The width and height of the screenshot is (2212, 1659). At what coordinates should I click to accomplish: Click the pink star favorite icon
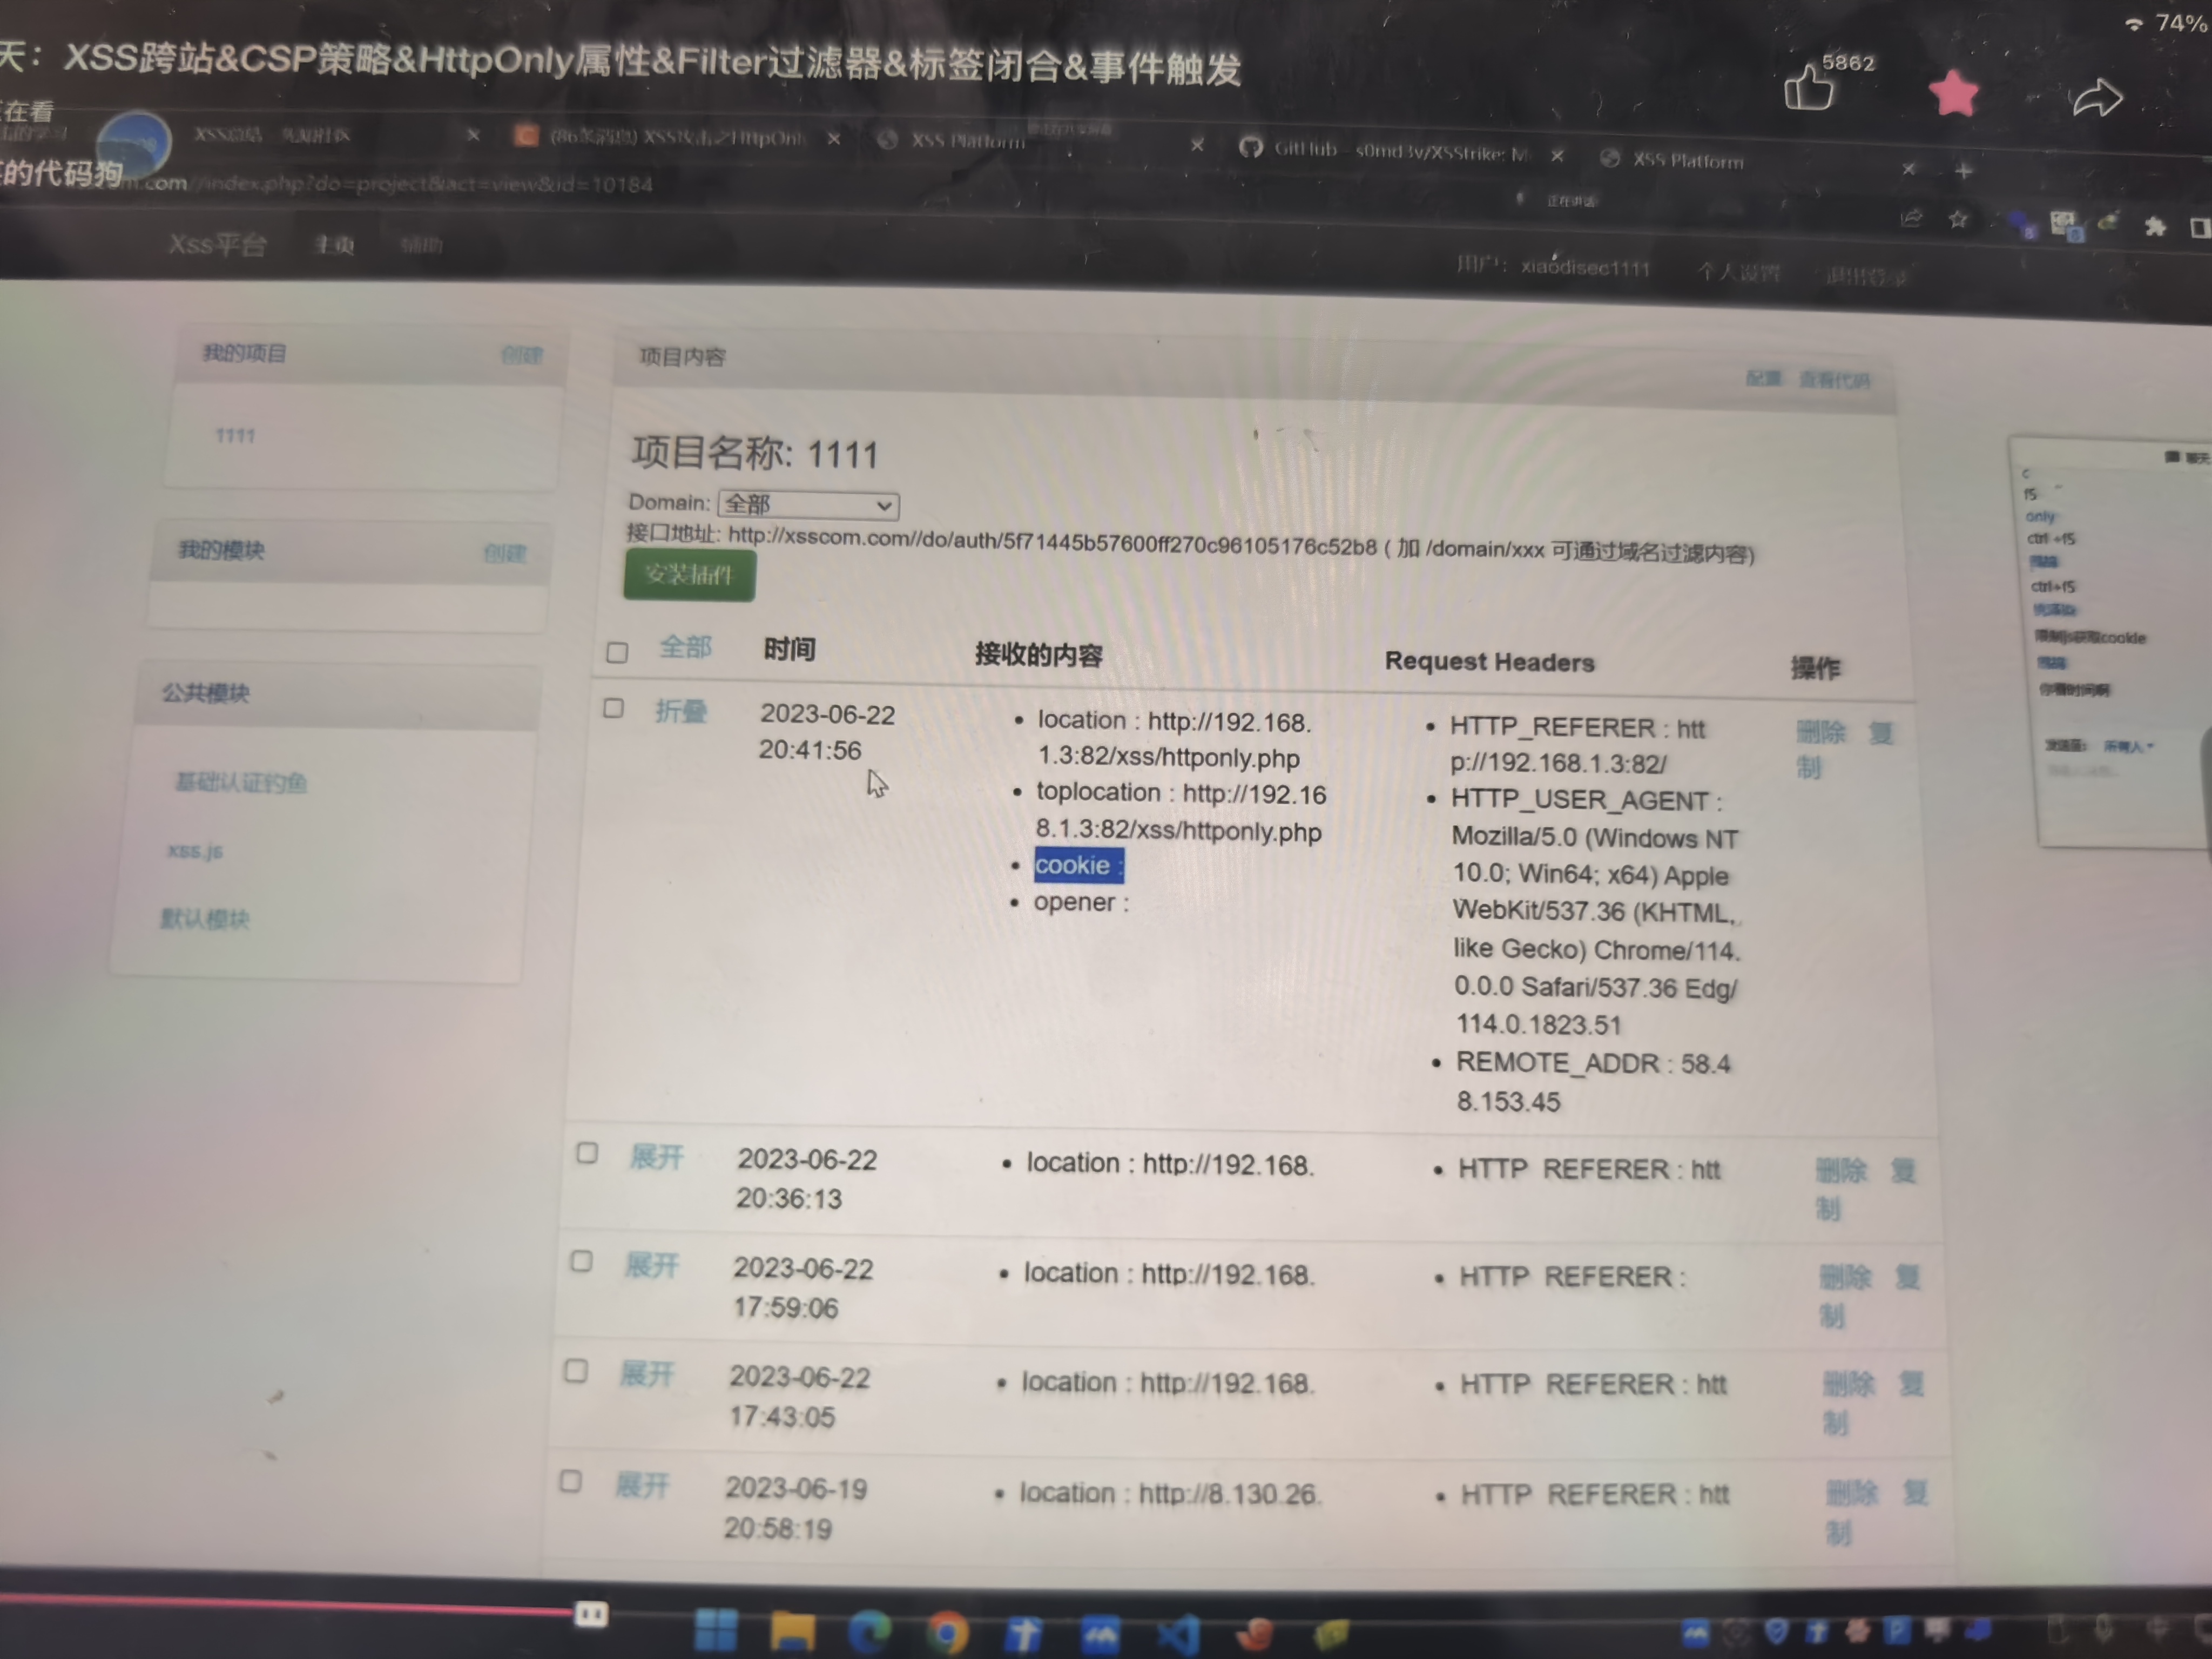pyautogui.click(x=1953, y=94)
